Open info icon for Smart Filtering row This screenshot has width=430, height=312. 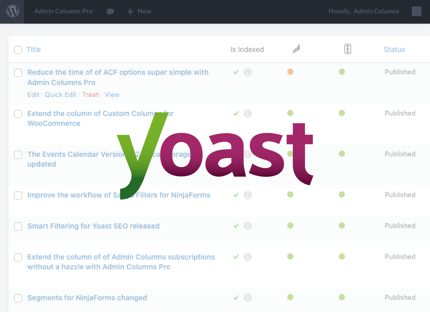(248, 226)
